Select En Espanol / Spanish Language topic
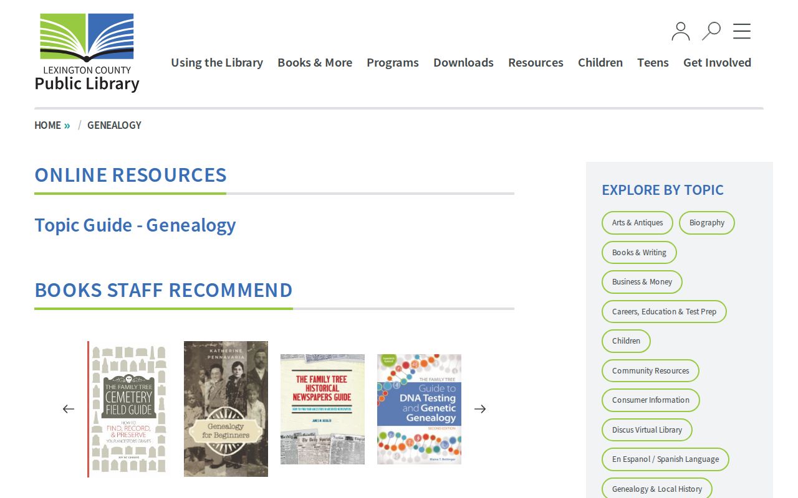This screenshot has height=498, width=798. point(665,459)
